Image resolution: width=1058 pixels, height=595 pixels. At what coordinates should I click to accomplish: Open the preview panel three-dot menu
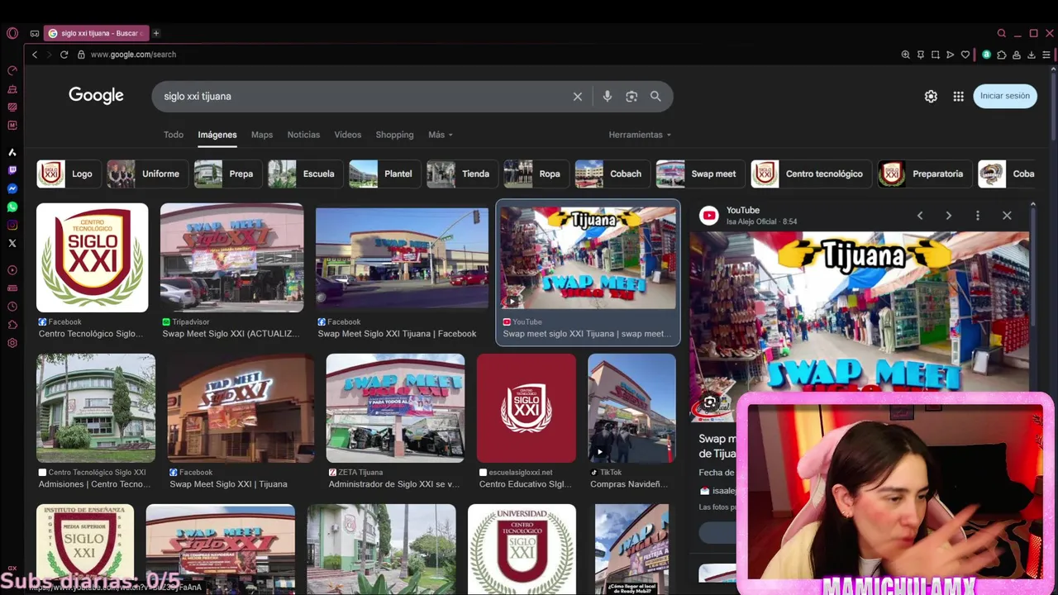click(977, 215)
